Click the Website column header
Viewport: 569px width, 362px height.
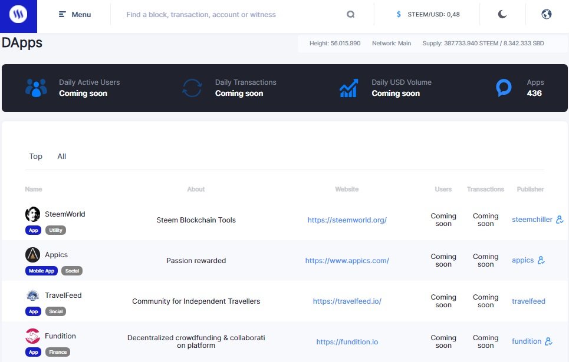347,189
